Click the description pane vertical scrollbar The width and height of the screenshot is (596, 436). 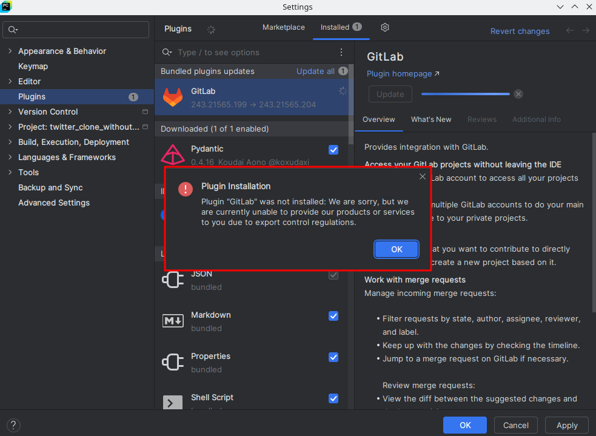tap(594, 223)
